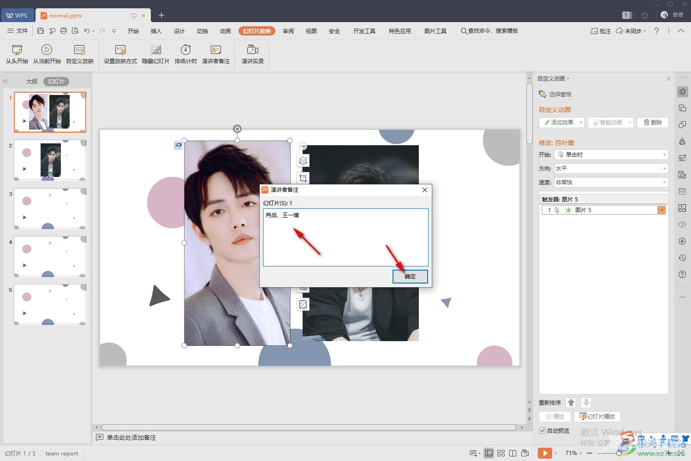
Task: Switch to the 动画 ribbon tab
Action: click(226, 31)
